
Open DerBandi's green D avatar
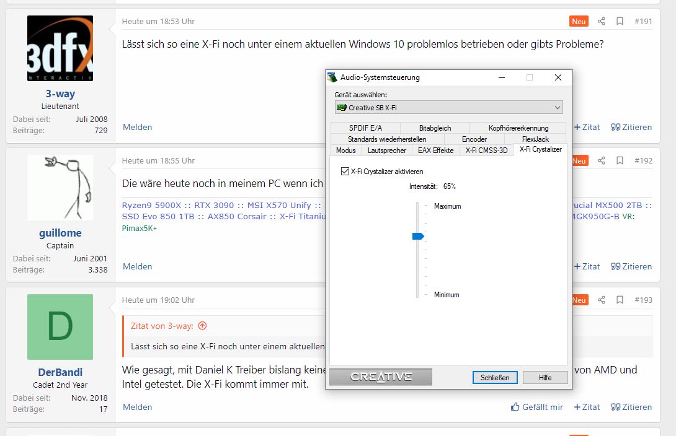click(x=60, y=327)
